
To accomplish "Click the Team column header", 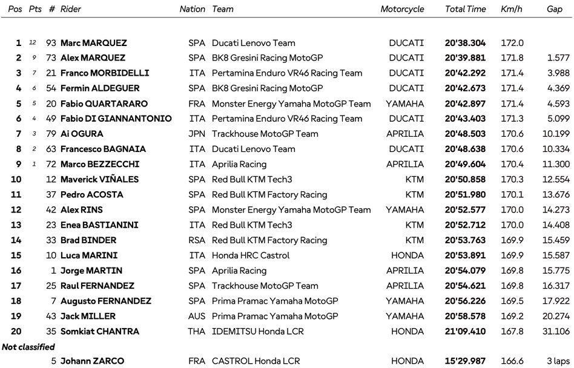I will (223, 9).
